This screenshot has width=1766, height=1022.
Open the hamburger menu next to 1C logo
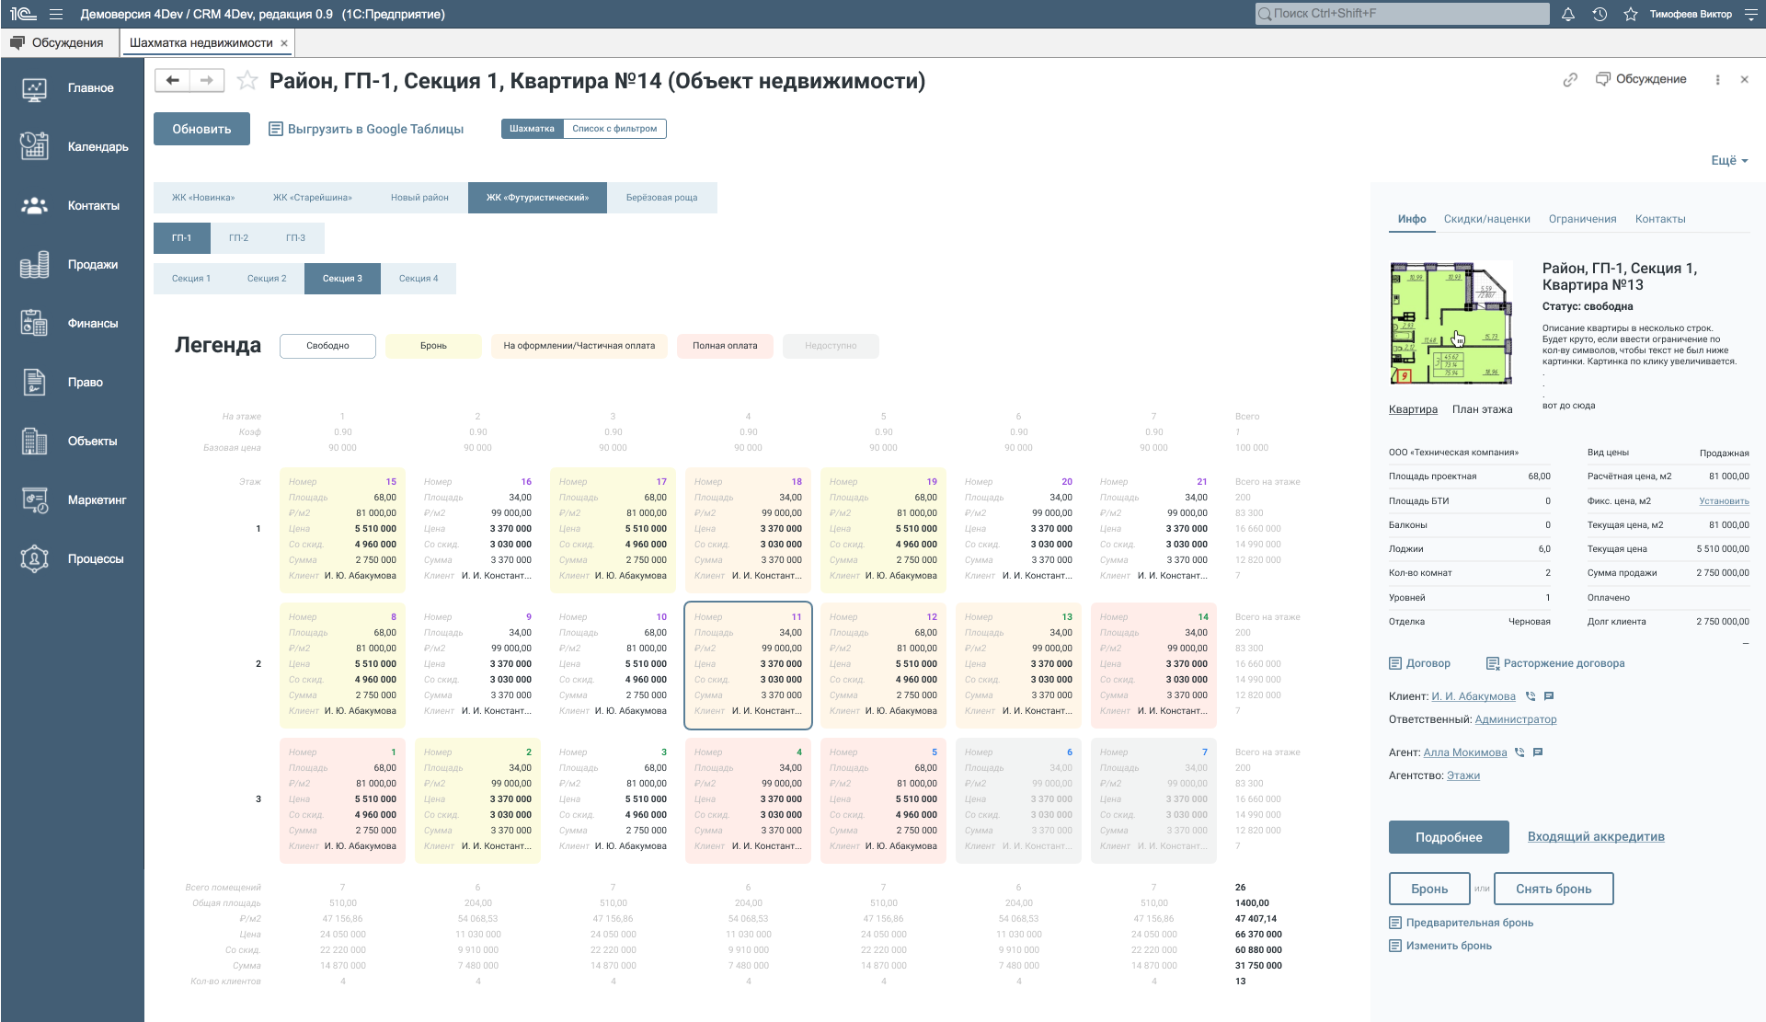pos(56,14)
